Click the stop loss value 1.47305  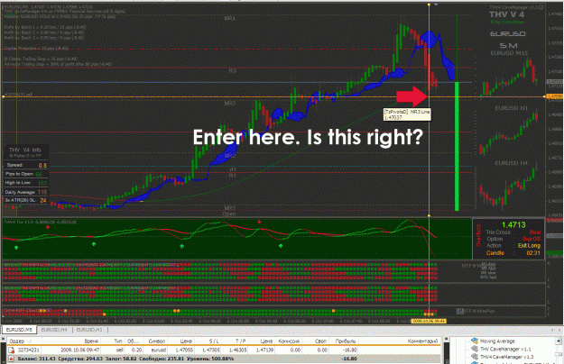(x=210, y=350)
